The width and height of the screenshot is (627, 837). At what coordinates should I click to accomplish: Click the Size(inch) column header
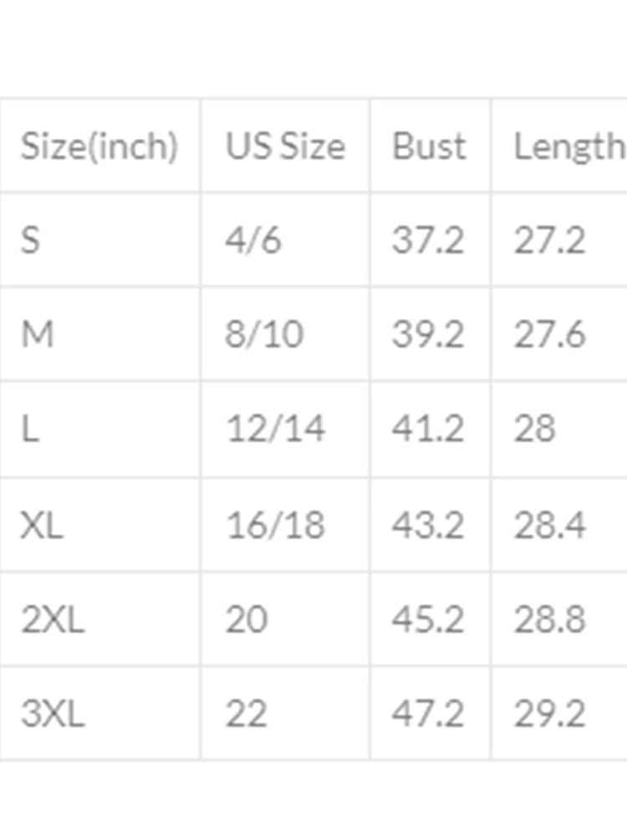[99, 146]
